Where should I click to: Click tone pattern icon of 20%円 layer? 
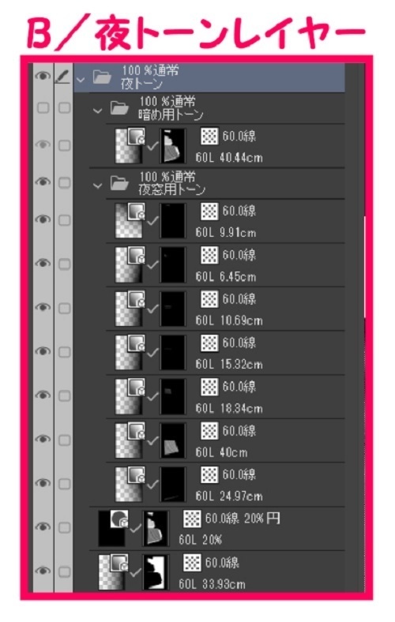(x=192, y=519)
